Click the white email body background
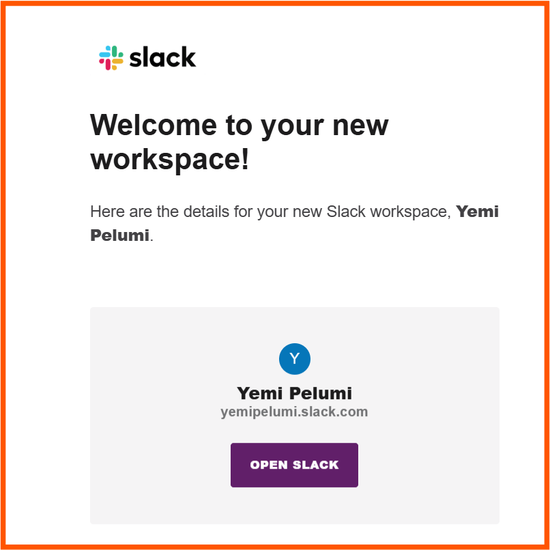This screenshot has height=550, width=550. (294, 273)
